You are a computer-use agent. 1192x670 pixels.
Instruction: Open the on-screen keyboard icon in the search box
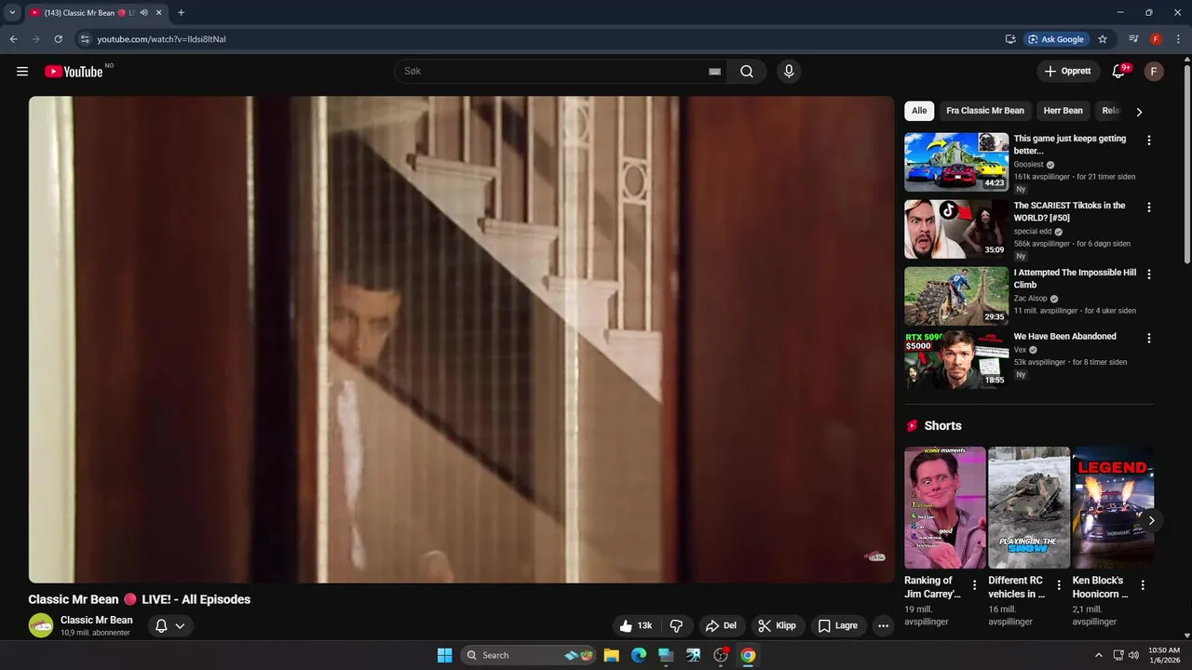click(x=714, y=72)
